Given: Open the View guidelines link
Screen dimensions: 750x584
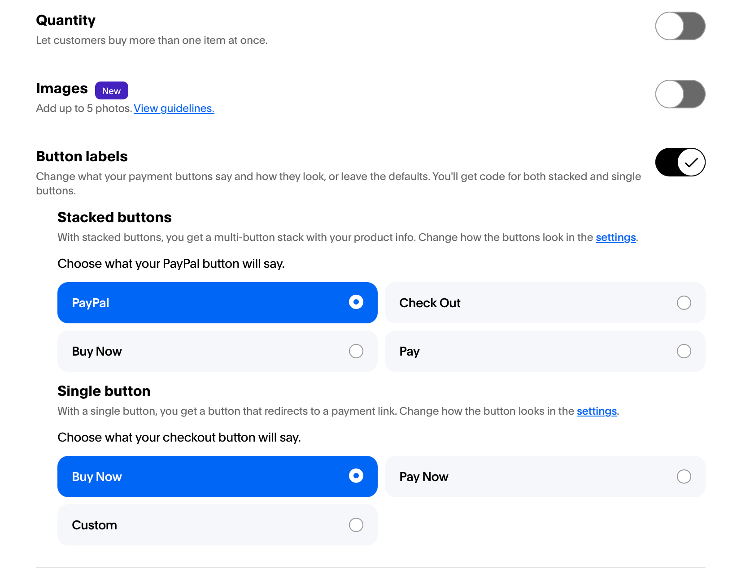Looking at the screenshot, I should (x=174, y=108).
